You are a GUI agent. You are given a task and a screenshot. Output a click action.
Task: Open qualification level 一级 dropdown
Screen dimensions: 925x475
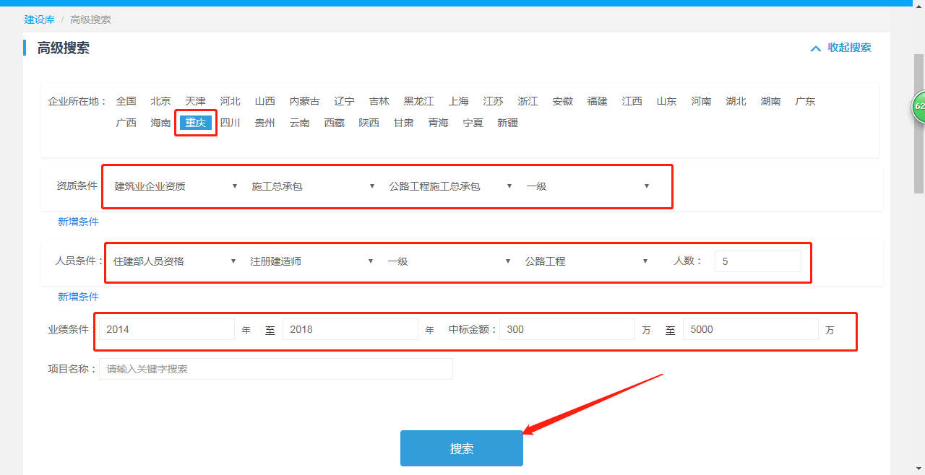click(x=588, y=186)
